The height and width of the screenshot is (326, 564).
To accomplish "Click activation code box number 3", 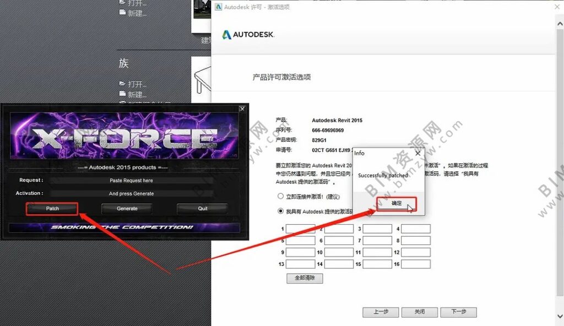I will click(x=377, y=229).
